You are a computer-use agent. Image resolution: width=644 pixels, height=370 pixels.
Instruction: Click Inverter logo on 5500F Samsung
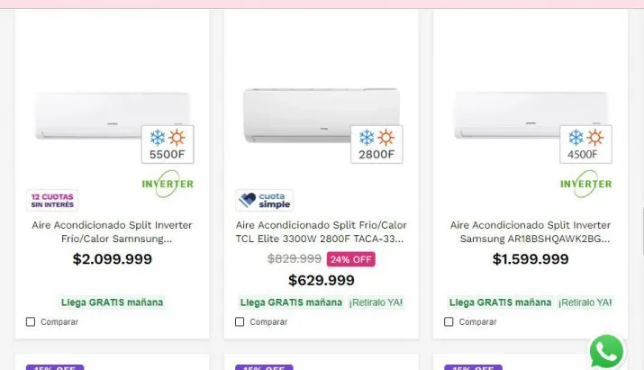click(168, 183)
